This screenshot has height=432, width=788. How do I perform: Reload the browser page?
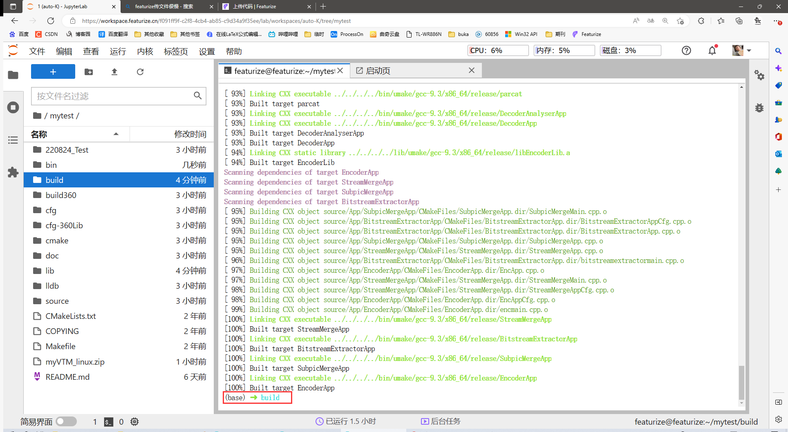pyautogui.click(x=51, y=21)
